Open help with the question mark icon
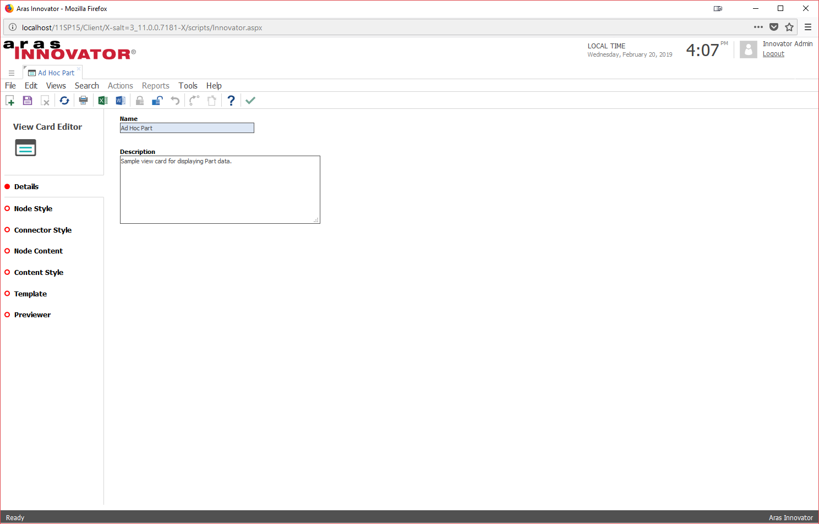This screenshot has height=524, width=819. pyautogui.click(x=231, y=101)
